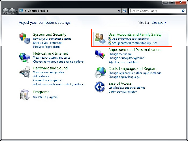Open the recent pages dropdown beside Forward
The width and height of the screenshot is (188, 141).
coord(17,11)
